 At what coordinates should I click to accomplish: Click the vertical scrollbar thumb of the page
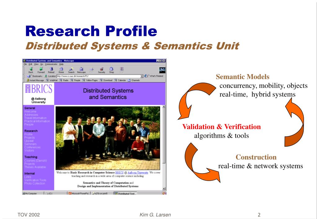(x=164, y=136)
